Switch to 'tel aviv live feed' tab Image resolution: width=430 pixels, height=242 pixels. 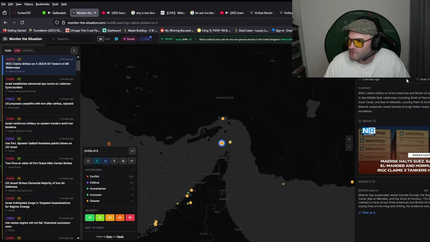coord(203,13)
